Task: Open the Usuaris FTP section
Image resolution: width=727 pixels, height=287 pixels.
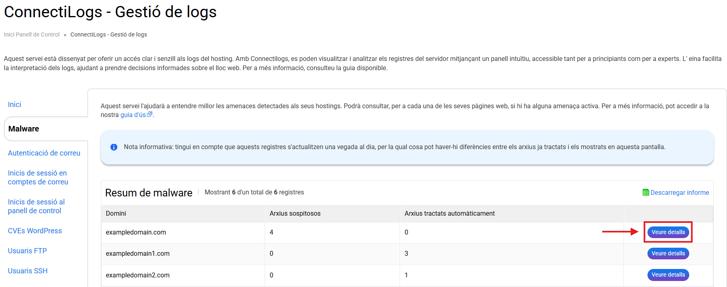Action: [x=27, y=251]
